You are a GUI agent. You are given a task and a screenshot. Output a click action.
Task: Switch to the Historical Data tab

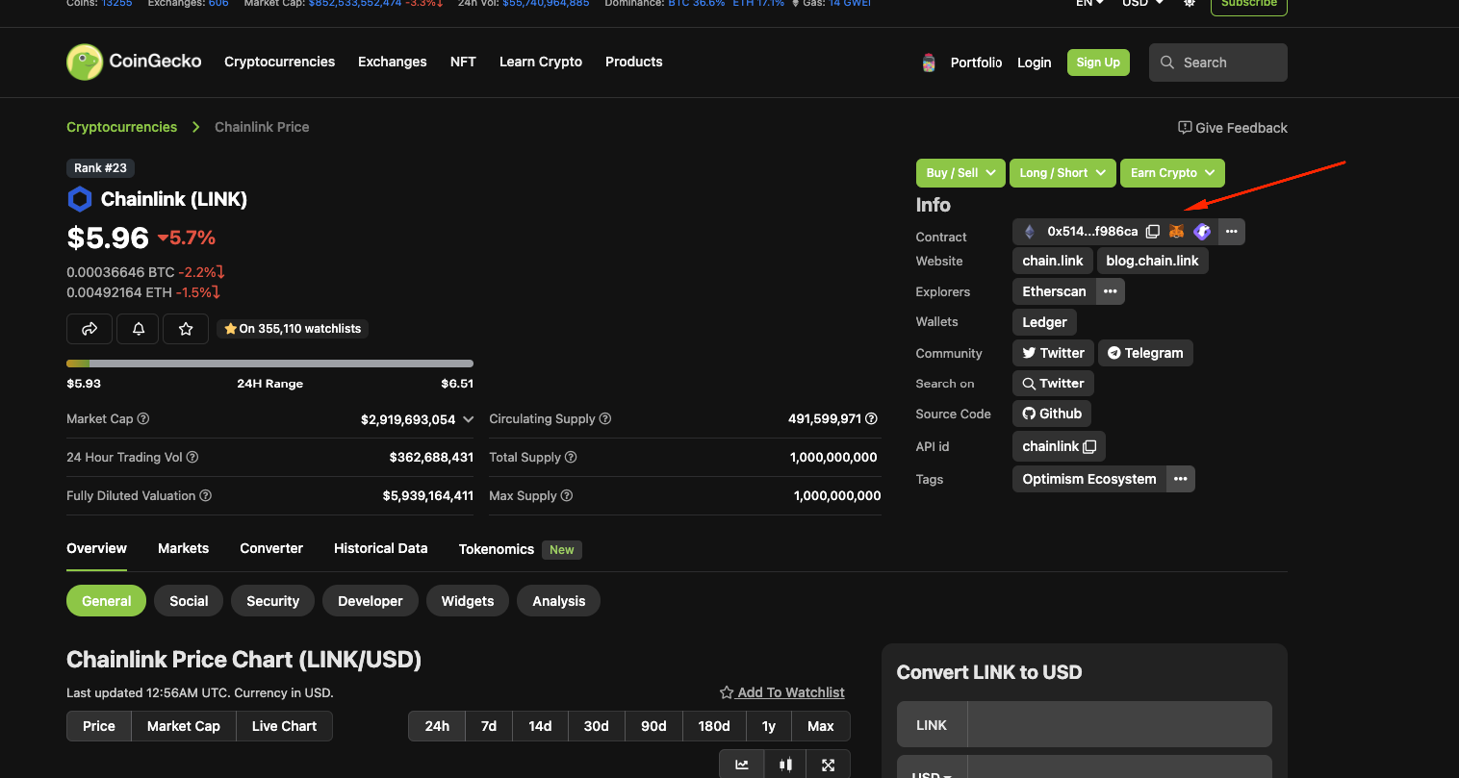click(380, 548)
